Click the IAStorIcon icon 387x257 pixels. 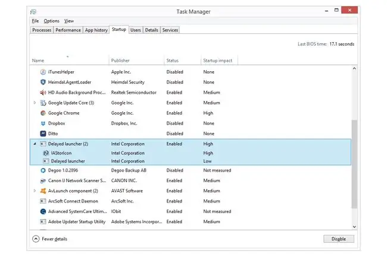pyautogui.click(x=46, y=153)
